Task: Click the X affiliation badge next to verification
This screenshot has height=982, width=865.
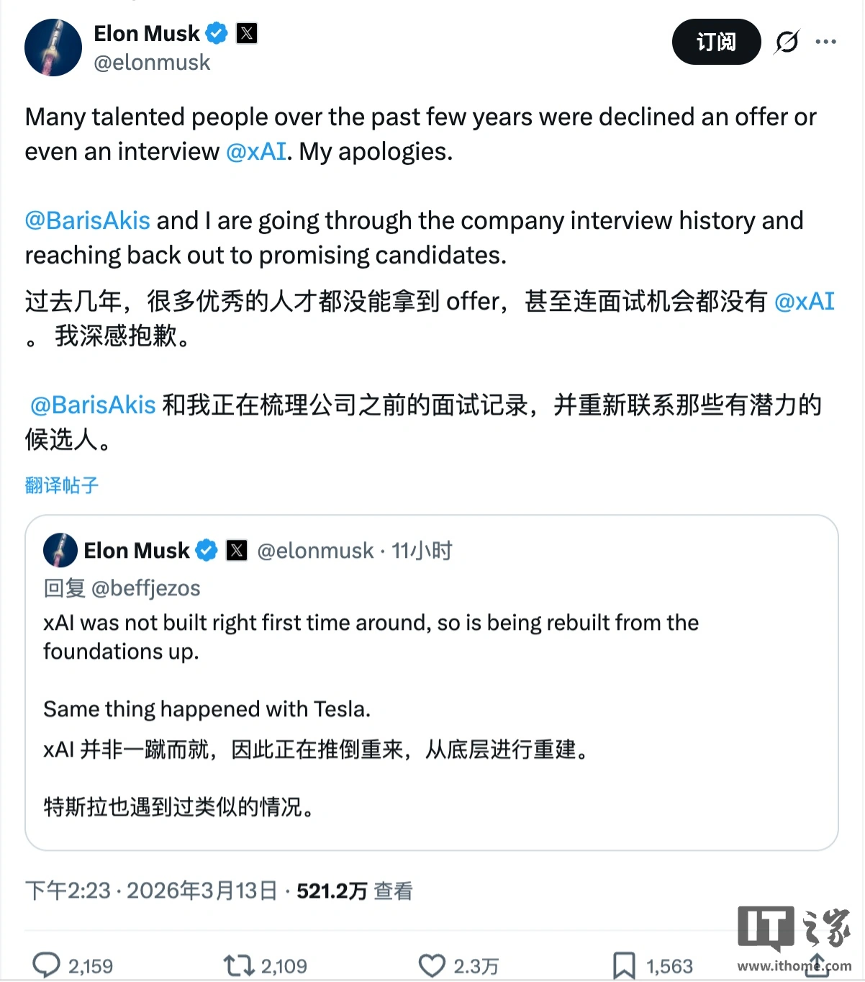Action: pyautogui.click(x=246, y=32)
